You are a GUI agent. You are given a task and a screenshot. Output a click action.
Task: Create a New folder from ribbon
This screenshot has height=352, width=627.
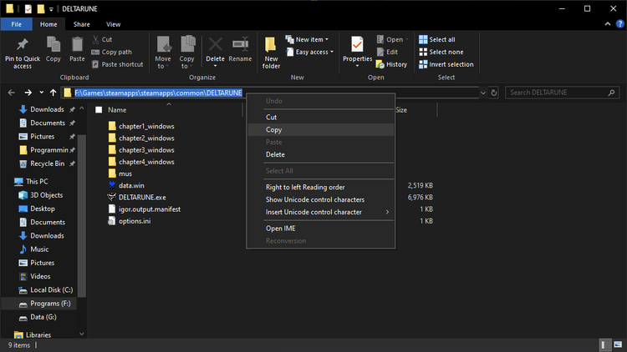click(271, 53)
